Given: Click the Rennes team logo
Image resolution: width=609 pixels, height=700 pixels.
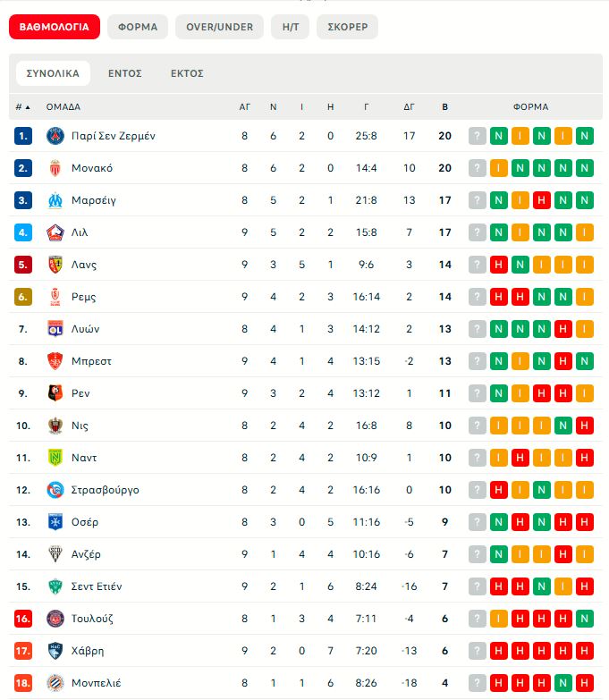Looking at the screenshot, I should [55, 393].
